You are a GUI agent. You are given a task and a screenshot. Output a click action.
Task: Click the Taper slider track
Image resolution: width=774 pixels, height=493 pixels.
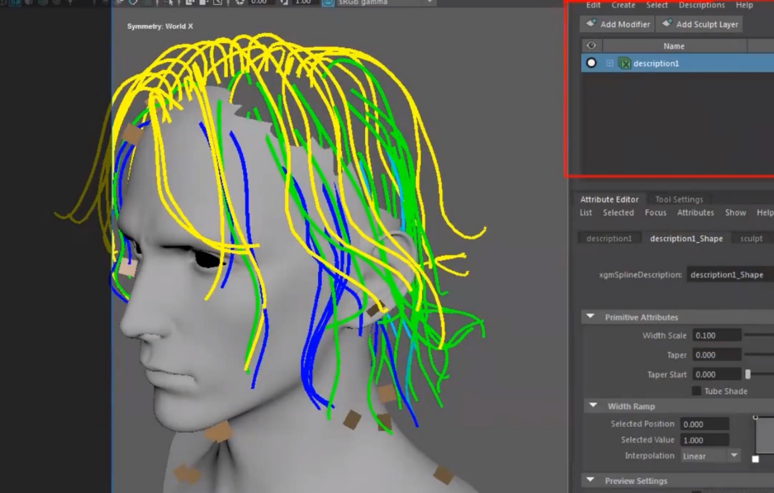click(x=760, y=354)
